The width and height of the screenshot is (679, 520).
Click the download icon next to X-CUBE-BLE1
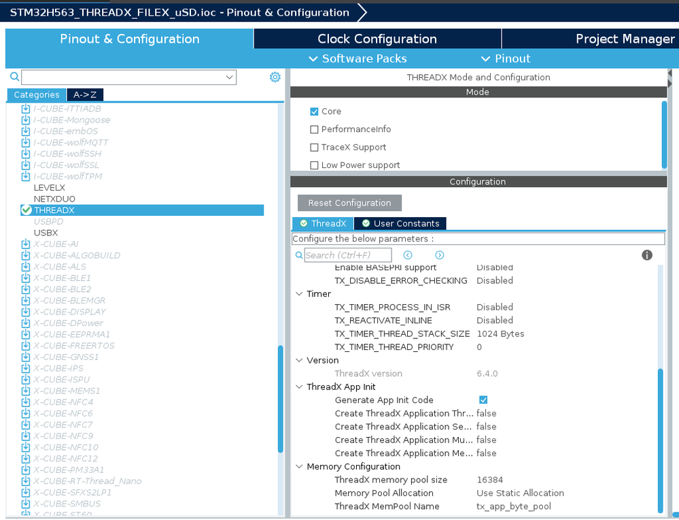[x=26, y=278]
